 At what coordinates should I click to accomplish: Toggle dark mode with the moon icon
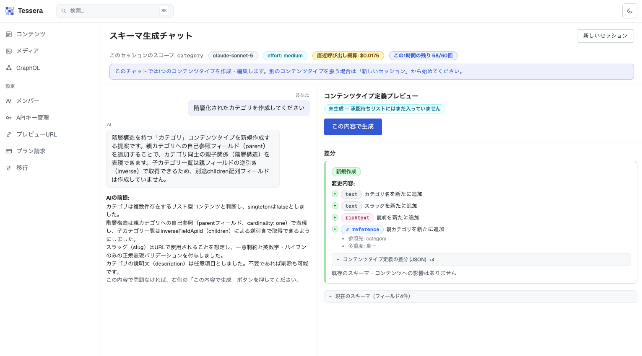click(x=630, y=11)
